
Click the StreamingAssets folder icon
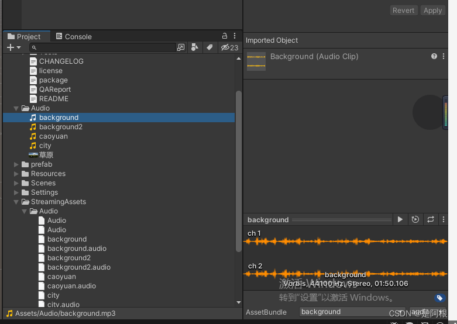[25, 202]
